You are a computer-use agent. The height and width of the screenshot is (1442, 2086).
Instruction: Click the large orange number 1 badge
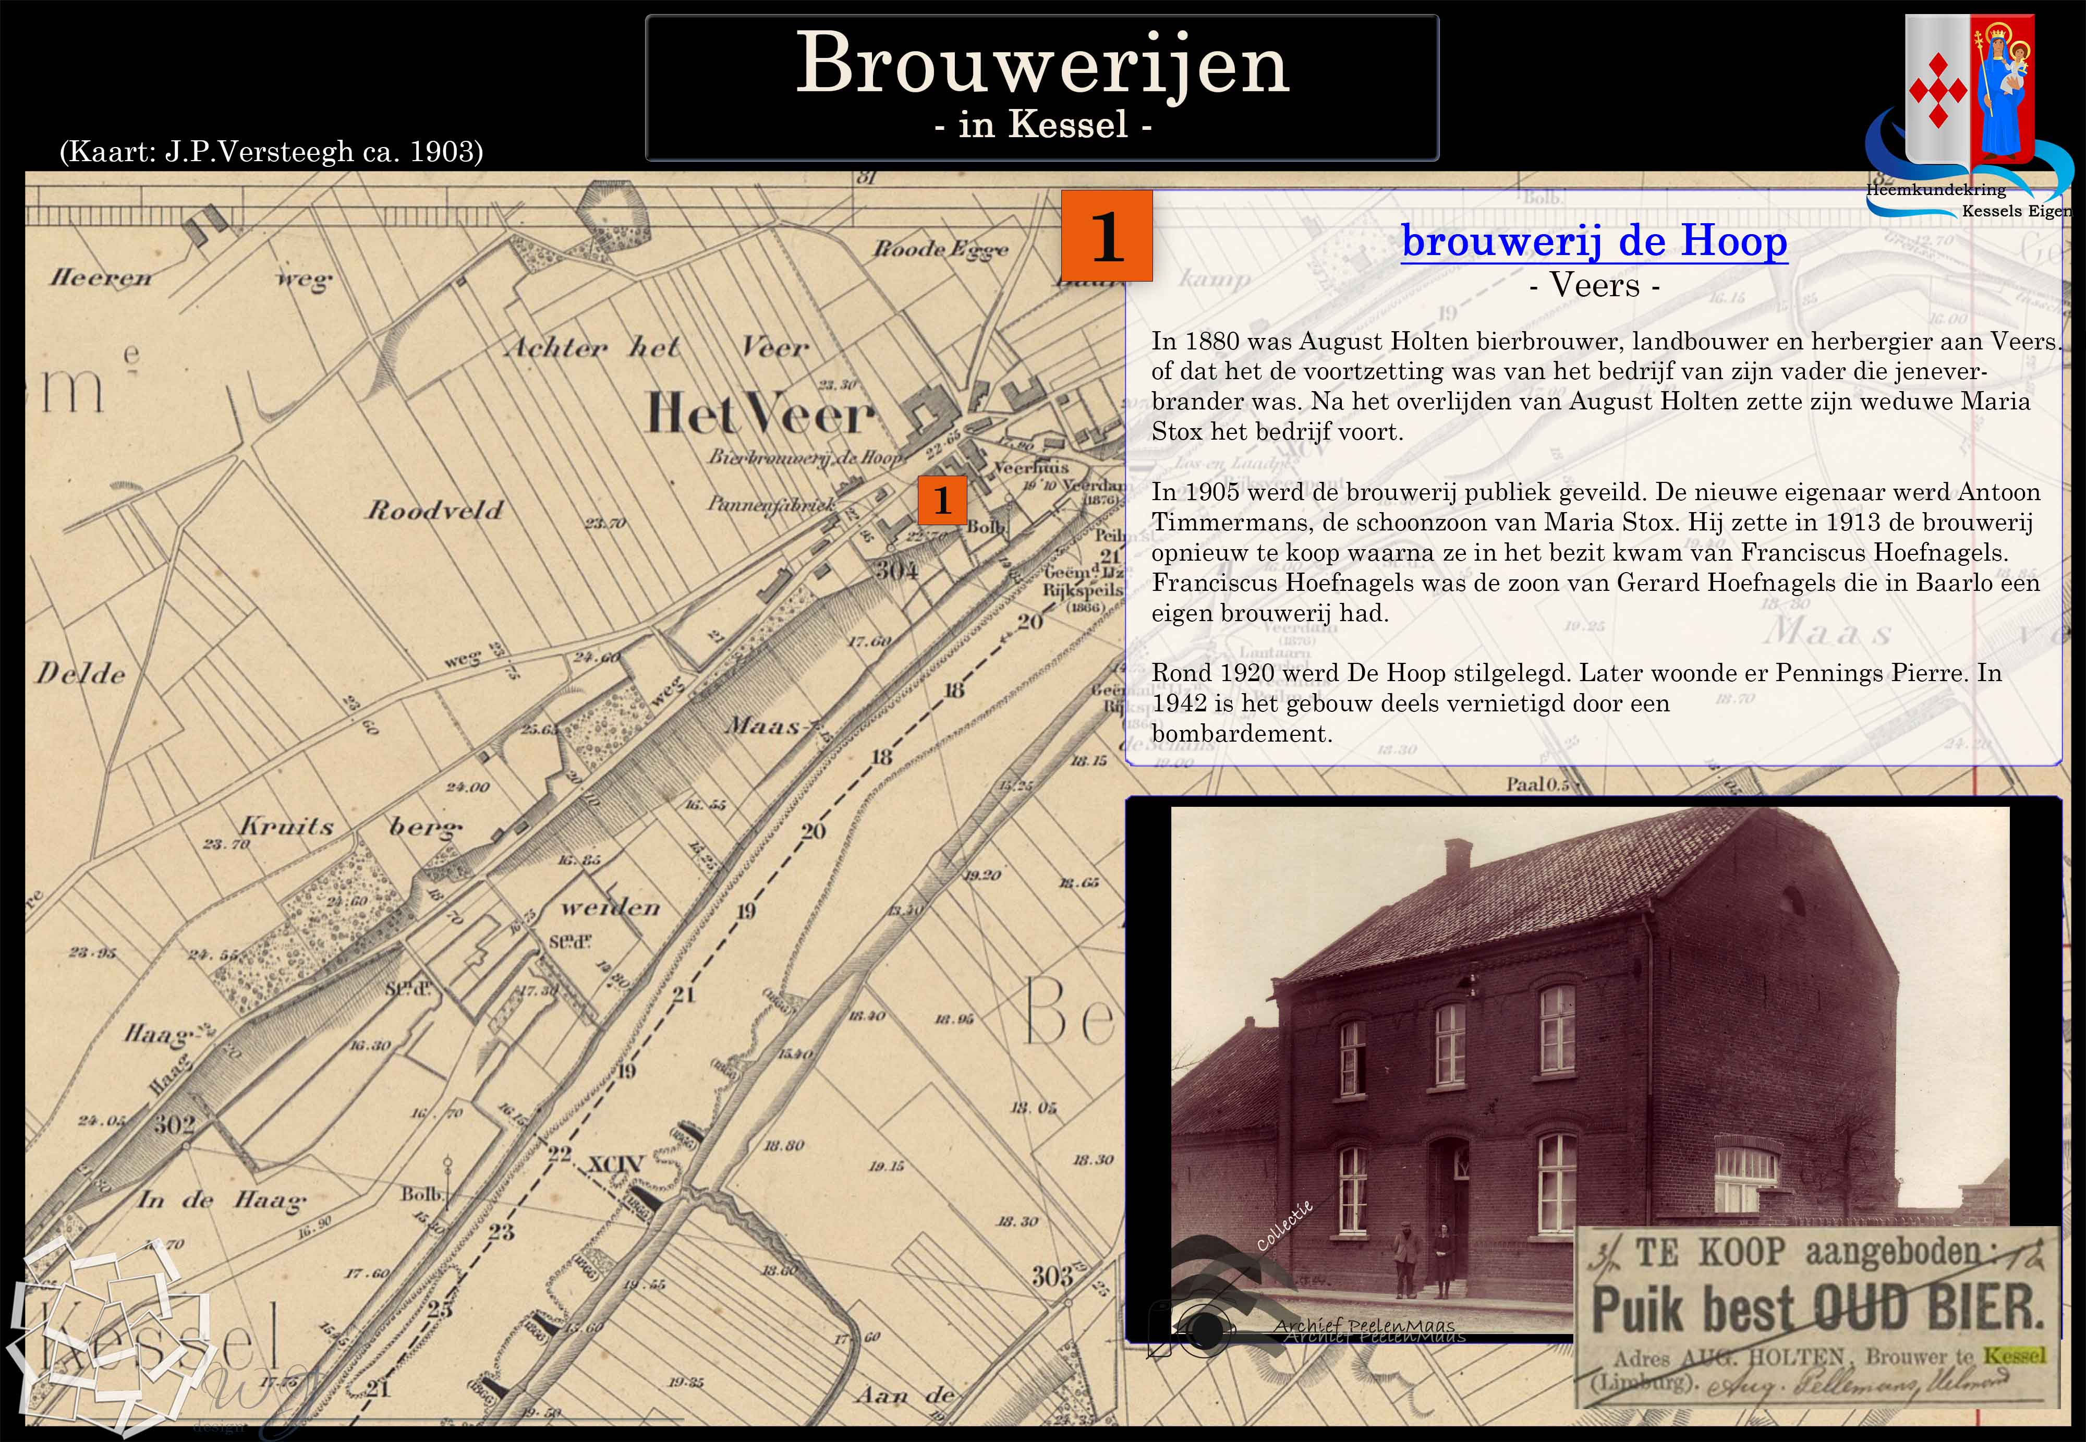click(x=1107, y=236)
